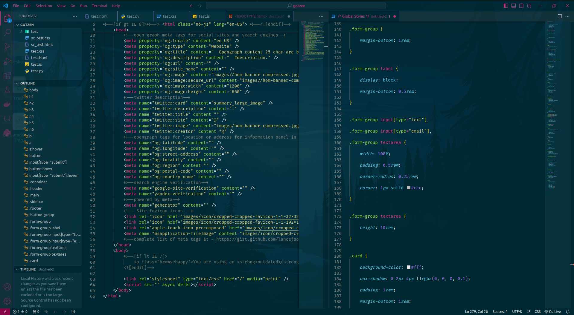
Task: Go forward using title bar forward arrow
Action: click(200, 6)
